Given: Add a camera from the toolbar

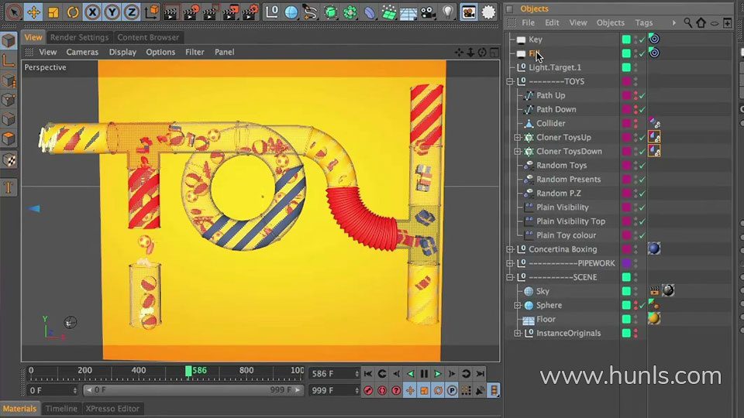Looking at the screenshot, I should pos(428,12).
